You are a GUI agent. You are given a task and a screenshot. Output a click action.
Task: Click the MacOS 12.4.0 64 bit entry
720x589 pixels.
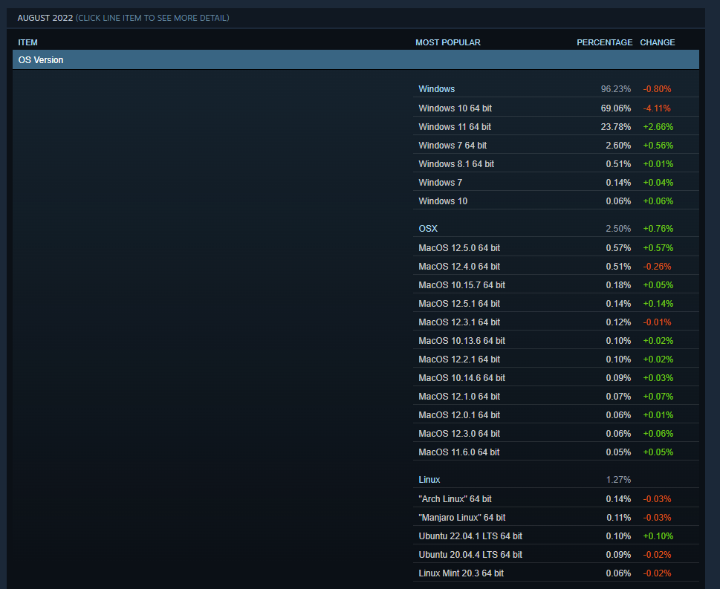tap(459, 267)
